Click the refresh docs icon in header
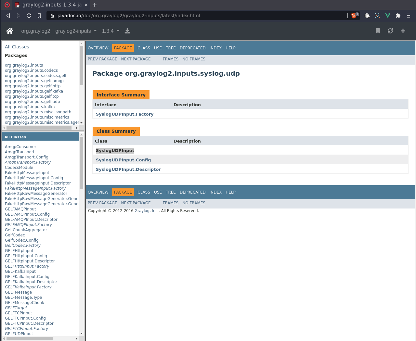Screen dimensions: 416x341 390,31
